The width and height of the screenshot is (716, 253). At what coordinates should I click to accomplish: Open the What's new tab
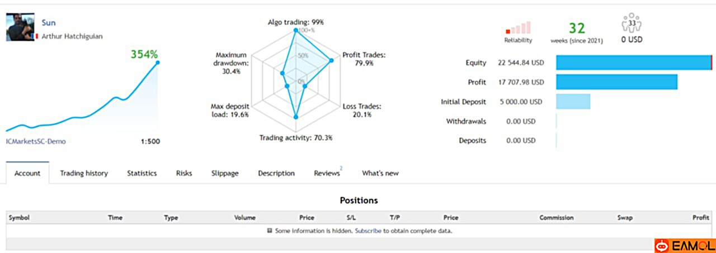point(380,173)
